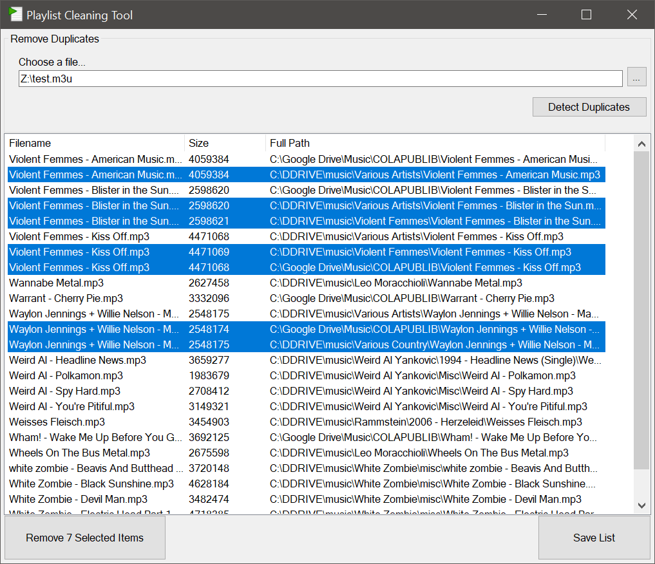Image resolution: width=655 pixels, height=564 pixels.
Task: Select the Weisses Fleisch.mp3 row
Action: pyautogui.click(x=57, y=422)
